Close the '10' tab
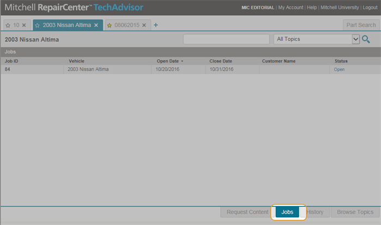 [24, 25]
